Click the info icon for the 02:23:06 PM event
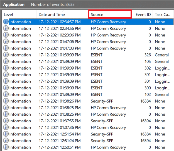174x151 pixels. tap(6, 35)
